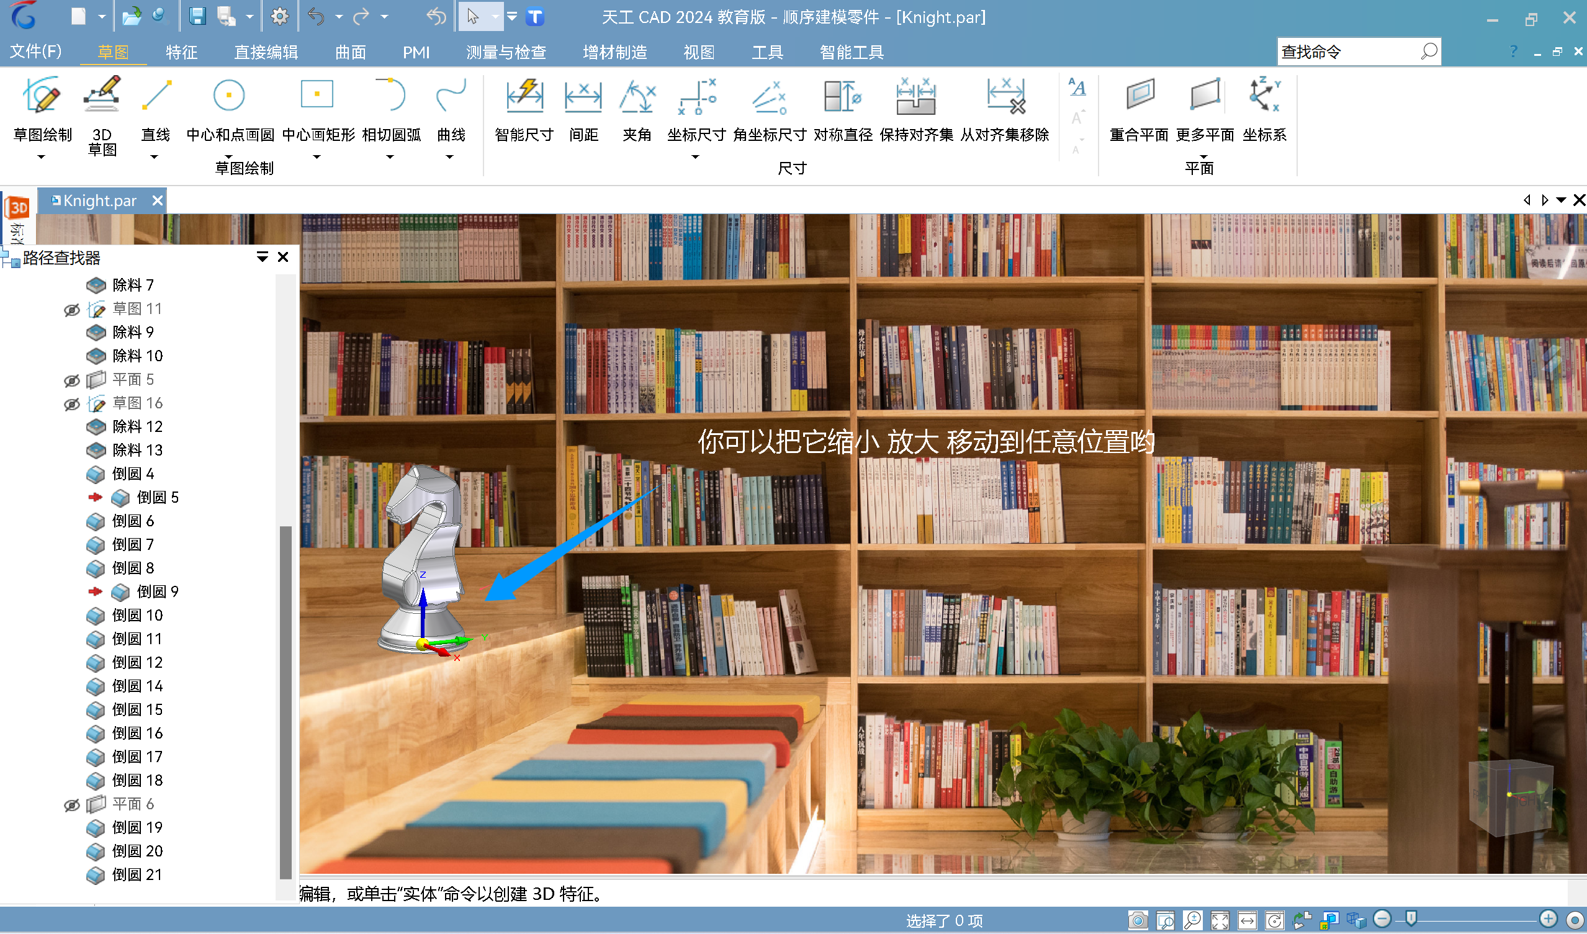This screenshot has width=1587, height=934.
Task: Close the Knight.par tab
Action: [158, 200]
